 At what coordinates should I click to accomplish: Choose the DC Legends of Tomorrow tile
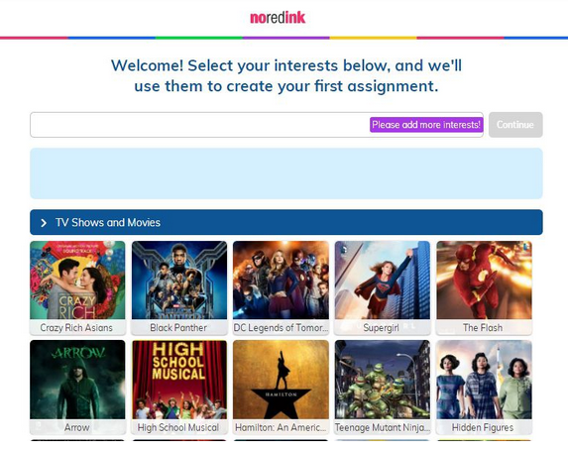[x=281, y=288]
